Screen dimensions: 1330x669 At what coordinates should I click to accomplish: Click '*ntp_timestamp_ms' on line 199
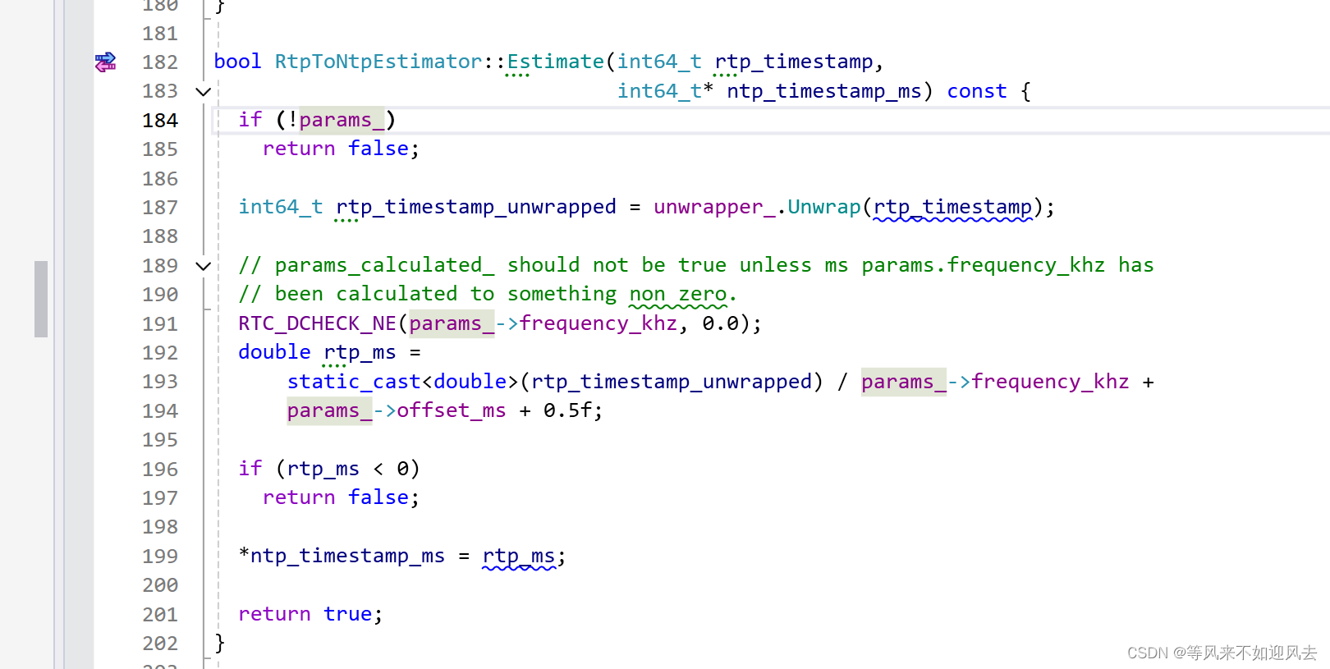pyautogui.click(x=342, y=556)
